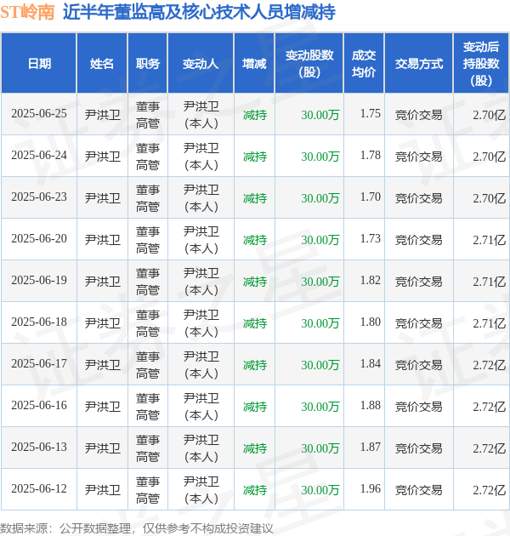This screenshot has height=536, width=510.
Task: Click average price 1.84
Action: 371,364
